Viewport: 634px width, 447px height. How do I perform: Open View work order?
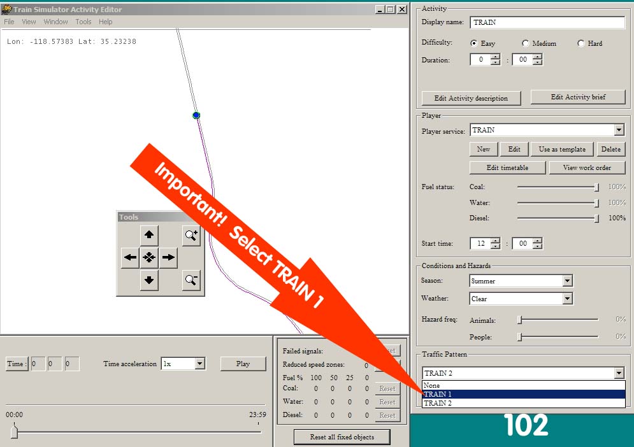click(x=587, y=167)
